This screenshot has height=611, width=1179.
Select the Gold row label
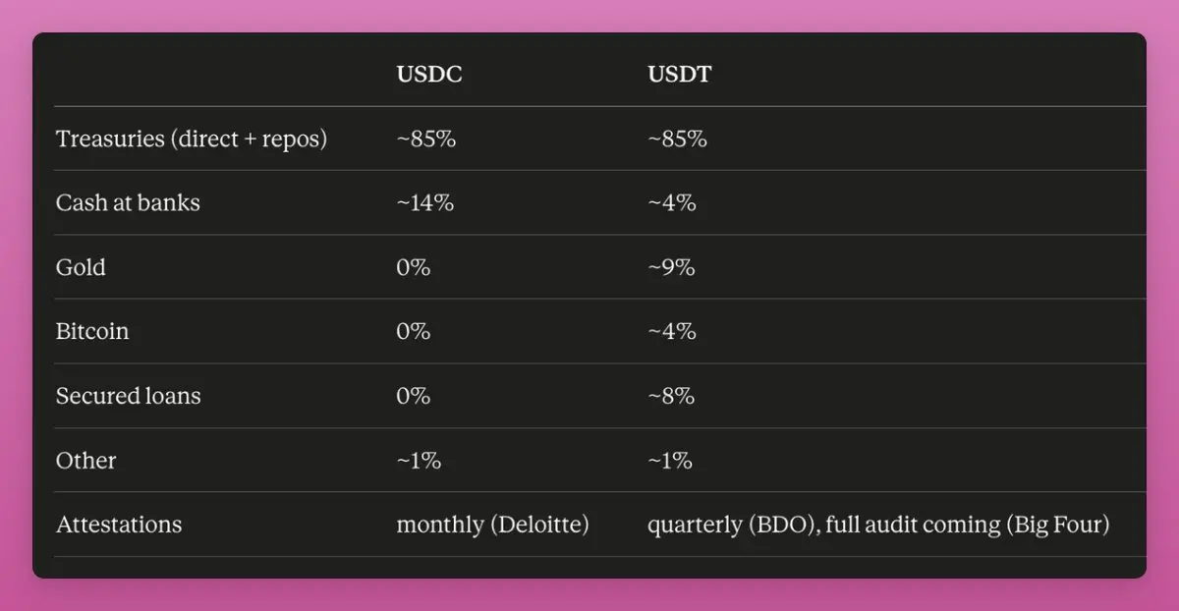pos(81,267)
